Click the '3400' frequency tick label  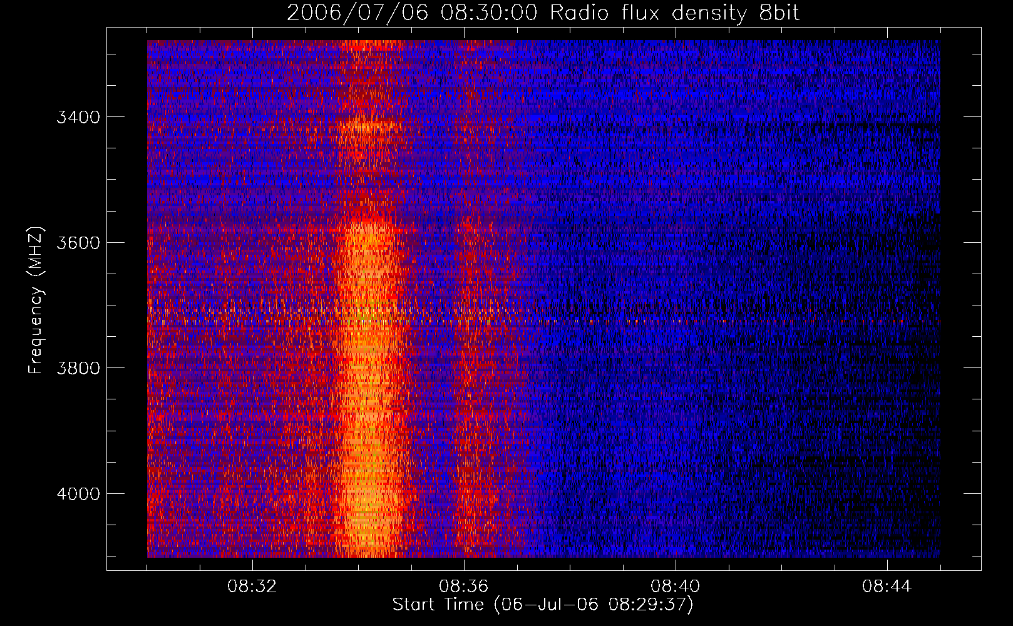78,117
